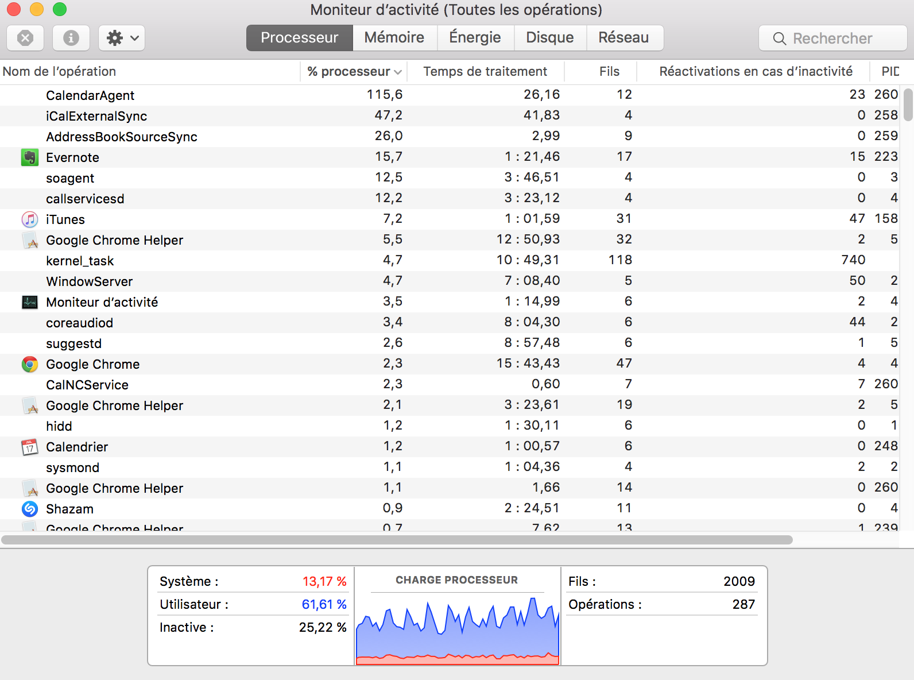914x680 pixels.
Task: Select the CalendarAgent process row
Action: [450, 95]
